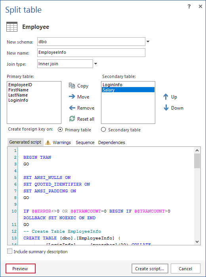Image resolution: width=206 pixels, height=277 pixels.
Task: Click the Cancel button
Action: click(185, 269)
